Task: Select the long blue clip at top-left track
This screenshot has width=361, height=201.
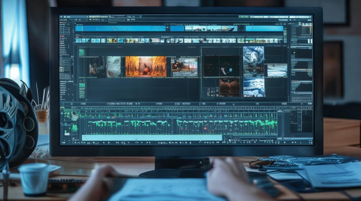Action: [120, 28]
